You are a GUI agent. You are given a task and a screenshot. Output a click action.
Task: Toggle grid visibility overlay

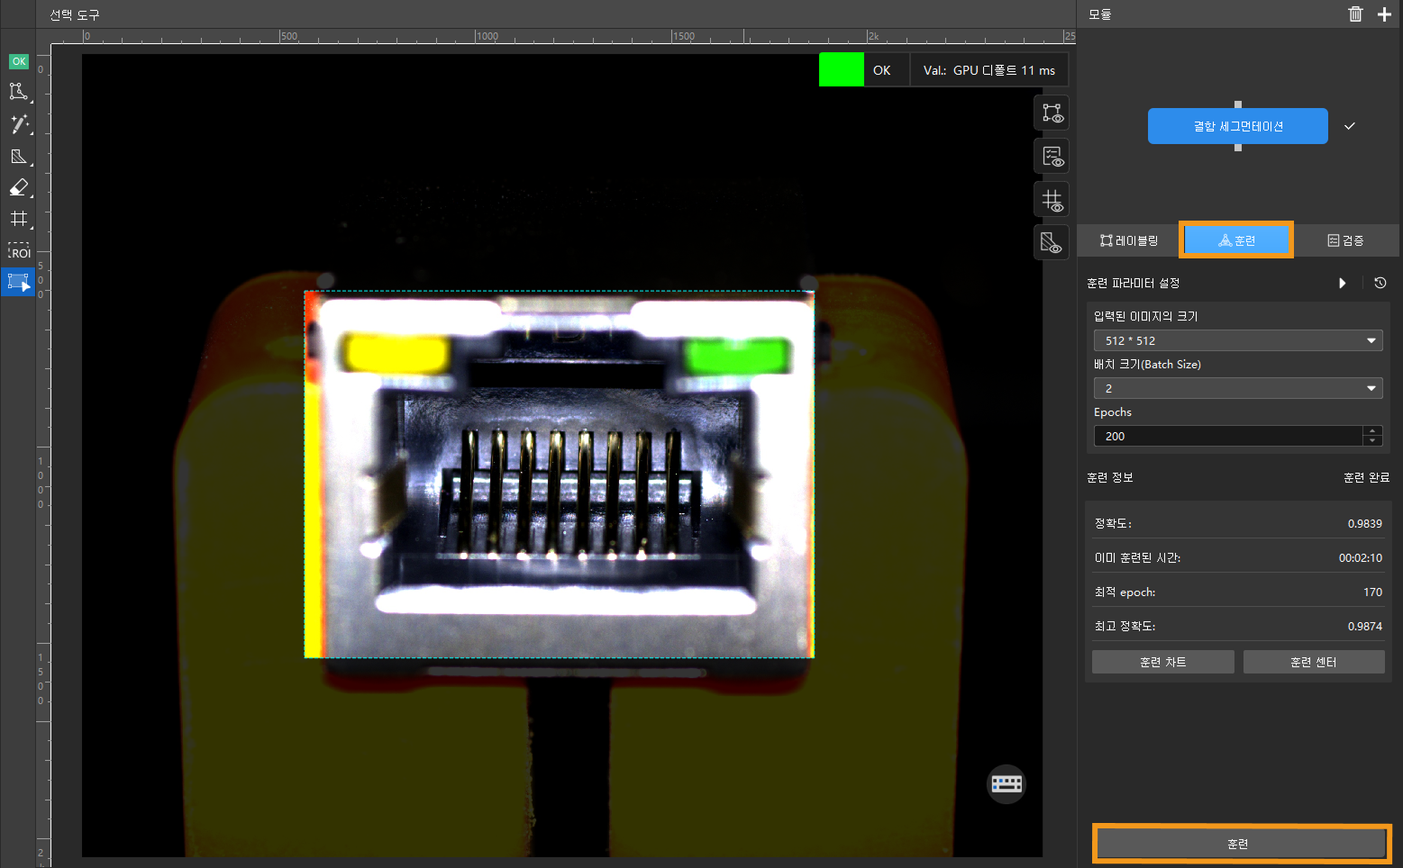click(1052, 200)
